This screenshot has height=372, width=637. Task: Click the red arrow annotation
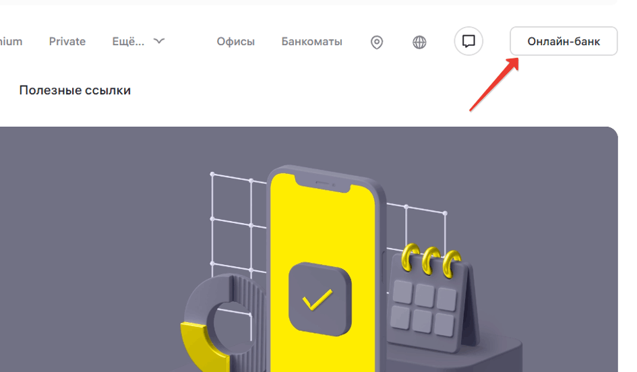[494, 84]
